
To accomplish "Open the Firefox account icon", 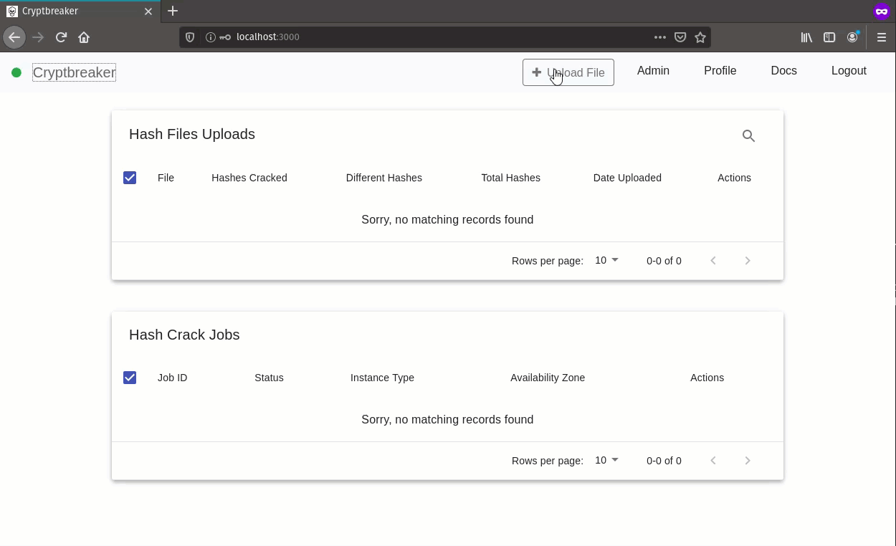I will tap(852, 37).
